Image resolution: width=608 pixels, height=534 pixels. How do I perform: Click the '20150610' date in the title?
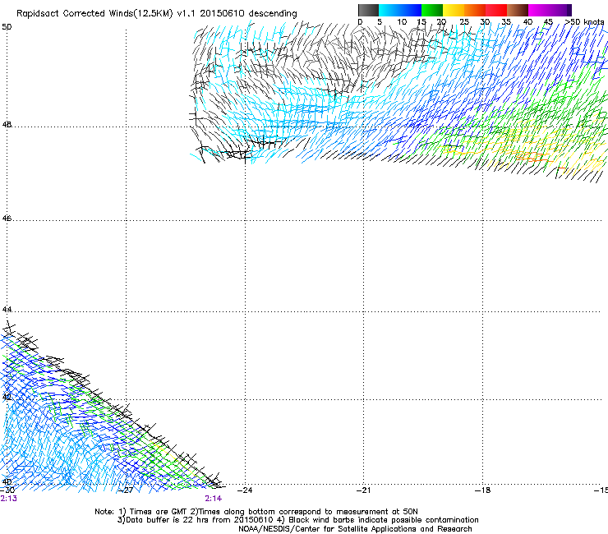point(222,14)
